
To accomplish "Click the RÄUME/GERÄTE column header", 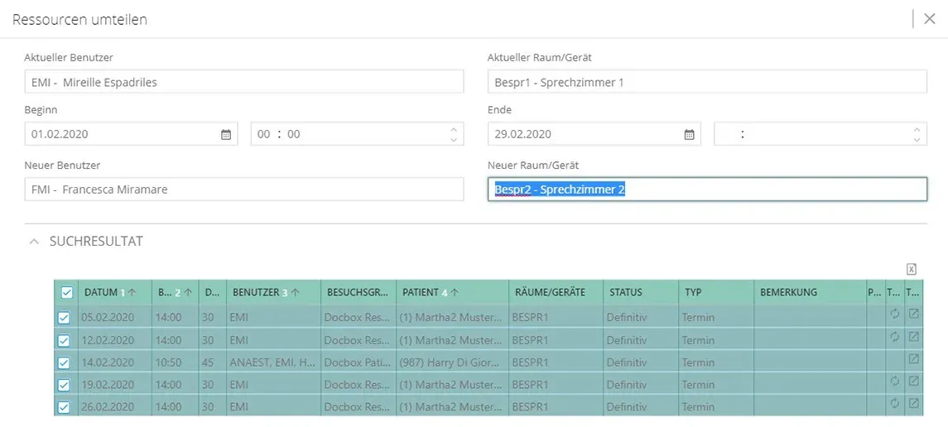I will click(x=556, y=292).
